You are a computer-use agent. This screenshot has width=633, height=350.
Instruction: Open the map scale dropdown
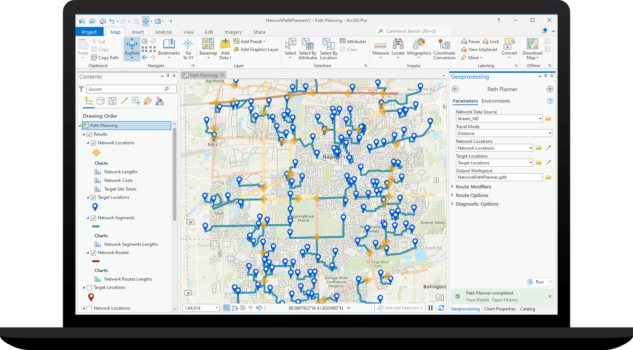[216, 308]
